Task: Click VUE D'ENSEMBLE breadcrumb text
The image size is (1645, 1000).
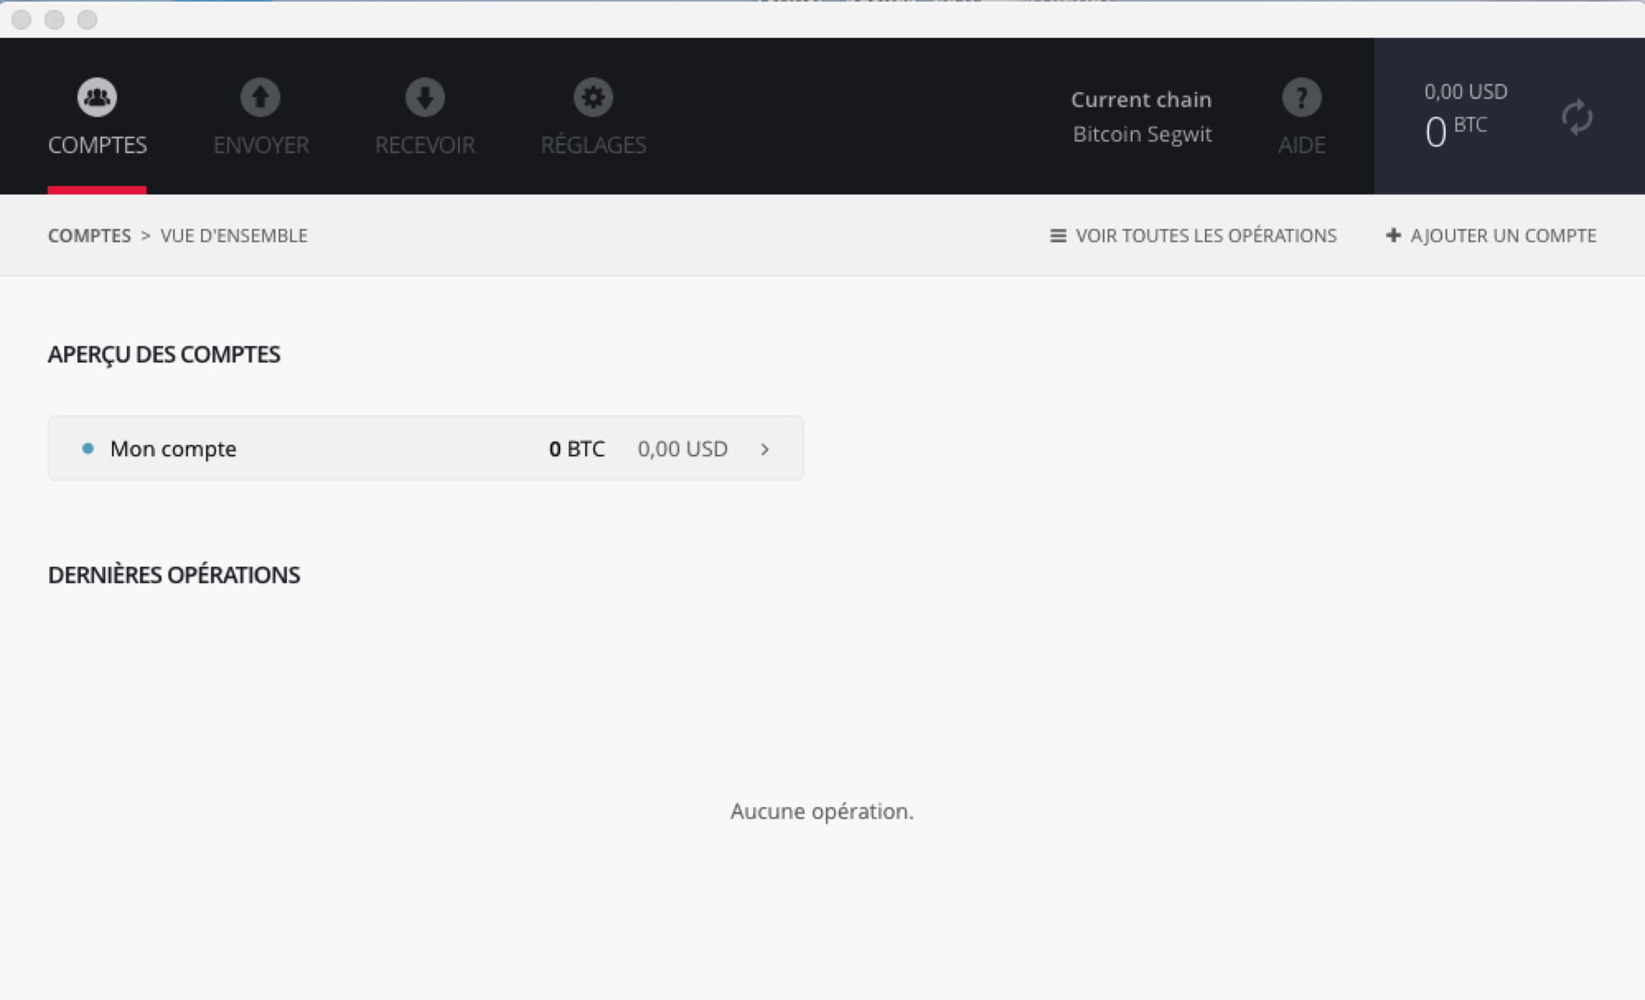Action: pyautogui.click(x=234, y=235)
